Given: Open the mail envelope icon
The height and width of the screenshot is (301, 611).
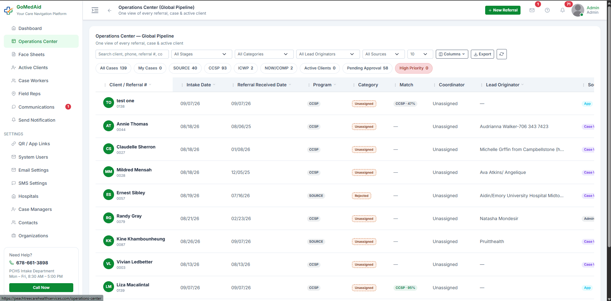Looking at the screenshot, I should click(532, 10).
